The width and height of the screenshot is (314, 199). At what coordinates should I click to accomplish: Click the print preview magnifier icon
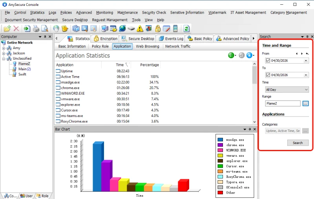tap(45, 29)
